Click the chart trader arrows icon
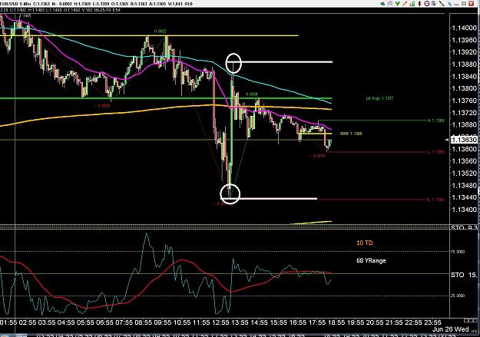480x337 pixels. [x=390, y=4]
